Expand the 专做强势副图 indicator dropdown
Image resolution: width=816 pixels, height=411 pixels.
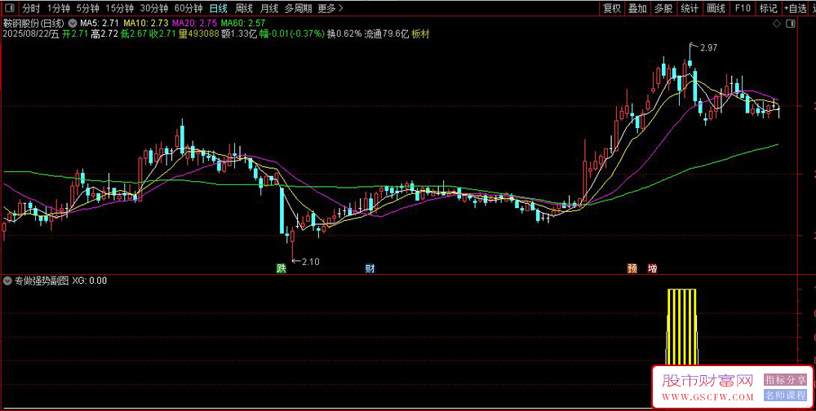tap(8, 281)
